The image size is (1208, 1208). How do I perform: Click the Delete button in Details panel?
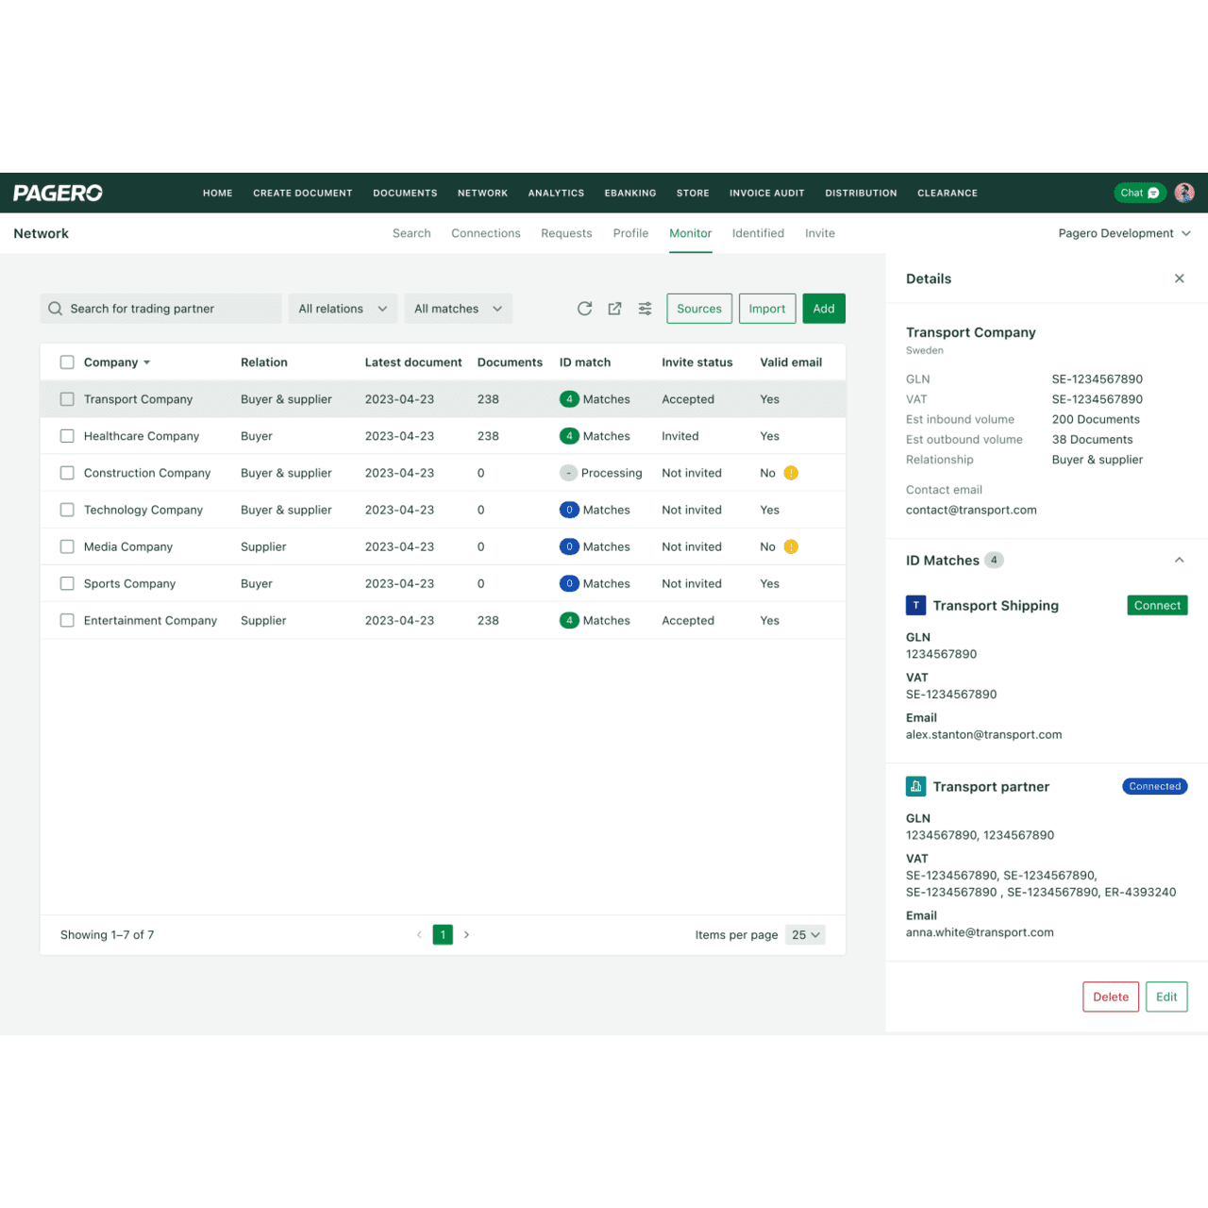[x=1111, y=997]
